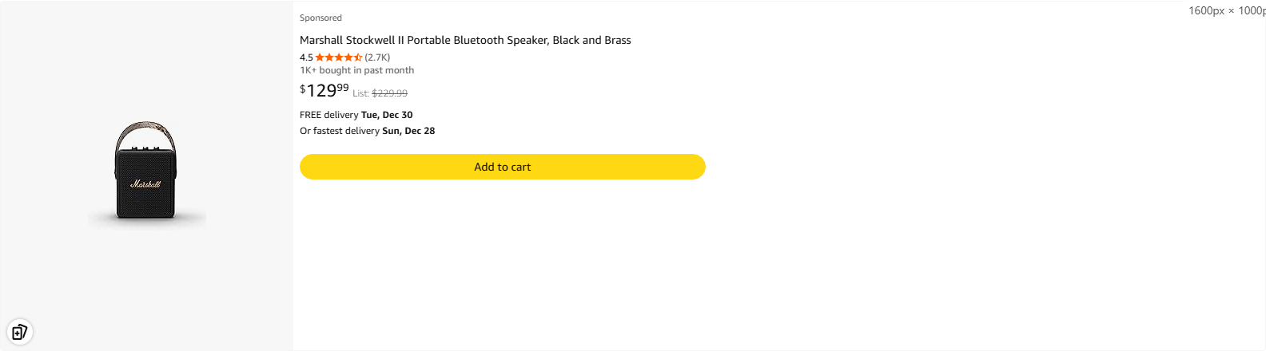Click the crossed-out $229.99 list price
The image size is (1266, 351).
(389, 93)
